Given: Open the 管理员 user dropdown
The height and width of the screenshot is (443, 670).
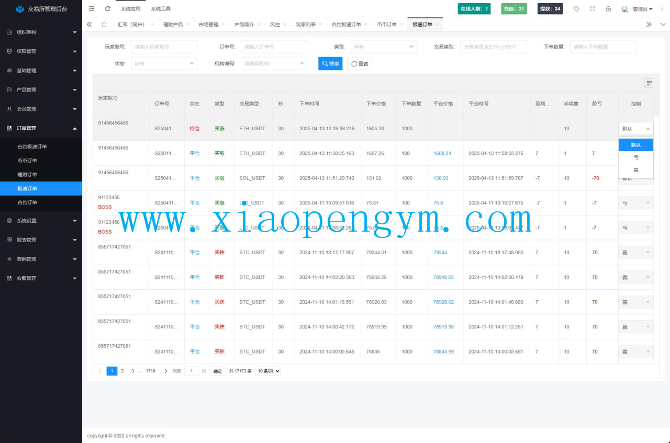Looking at the screenshot, I should pos(638,9).
